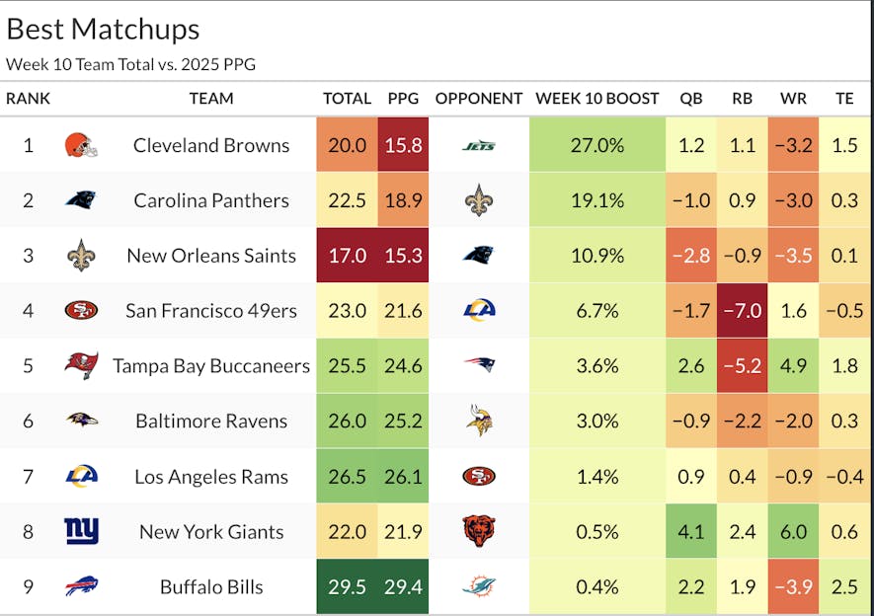Click the Baltimore Ravens team logo
The image size is (874, 616).
pos(81,421)
